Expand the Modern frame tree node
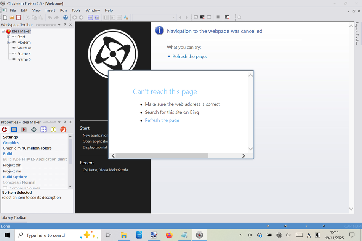This screenshot has width=362, height=241. (8, 43)
